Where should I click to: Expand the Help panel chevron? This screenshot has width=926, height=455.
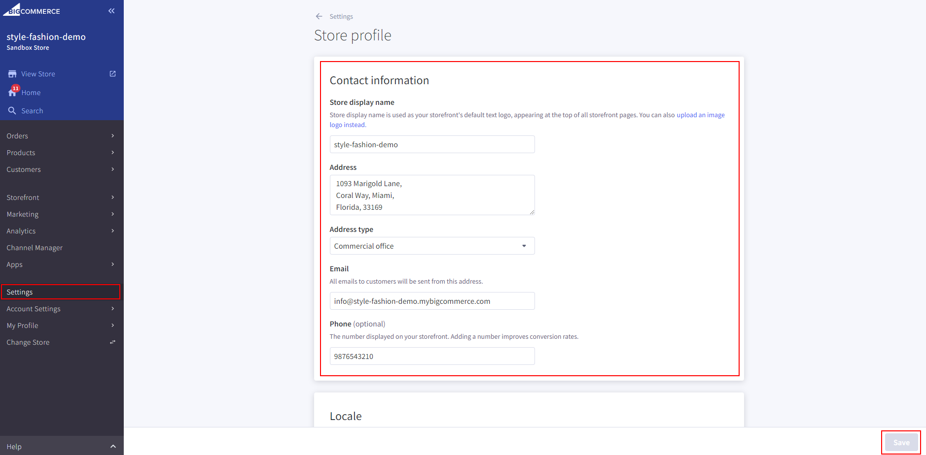[x=113, y=447]
